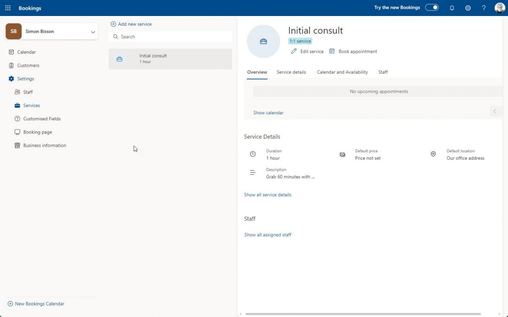Open the Staff settings page
508x317 pixels.
tap(27, 91)
